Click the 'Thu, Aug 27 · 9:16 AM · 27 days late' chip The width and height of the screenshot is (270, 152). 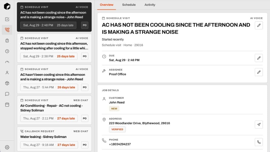tap(49, 145)
